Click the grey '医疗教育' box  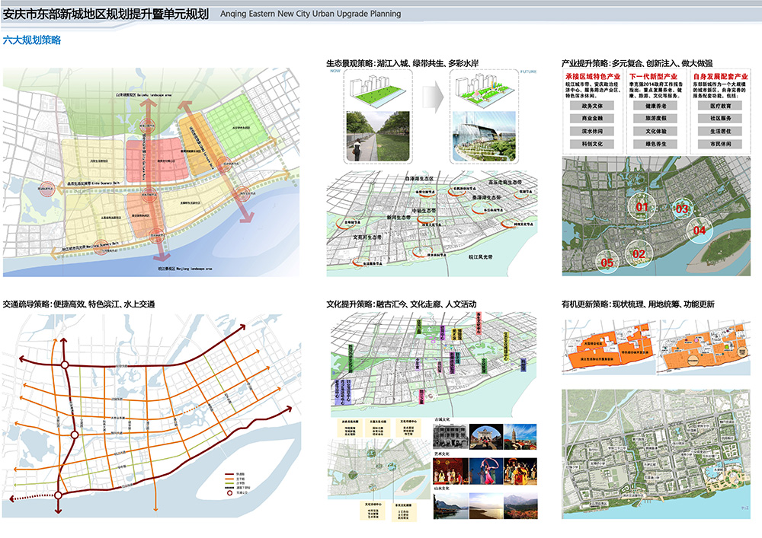(720, 105)
